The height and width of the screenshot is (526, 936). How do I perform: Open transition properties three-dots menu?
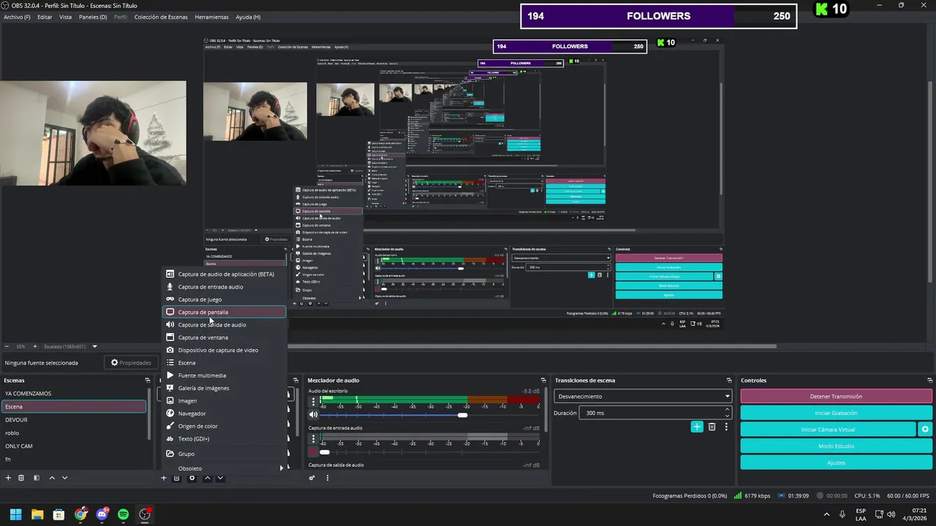point(726,427)
